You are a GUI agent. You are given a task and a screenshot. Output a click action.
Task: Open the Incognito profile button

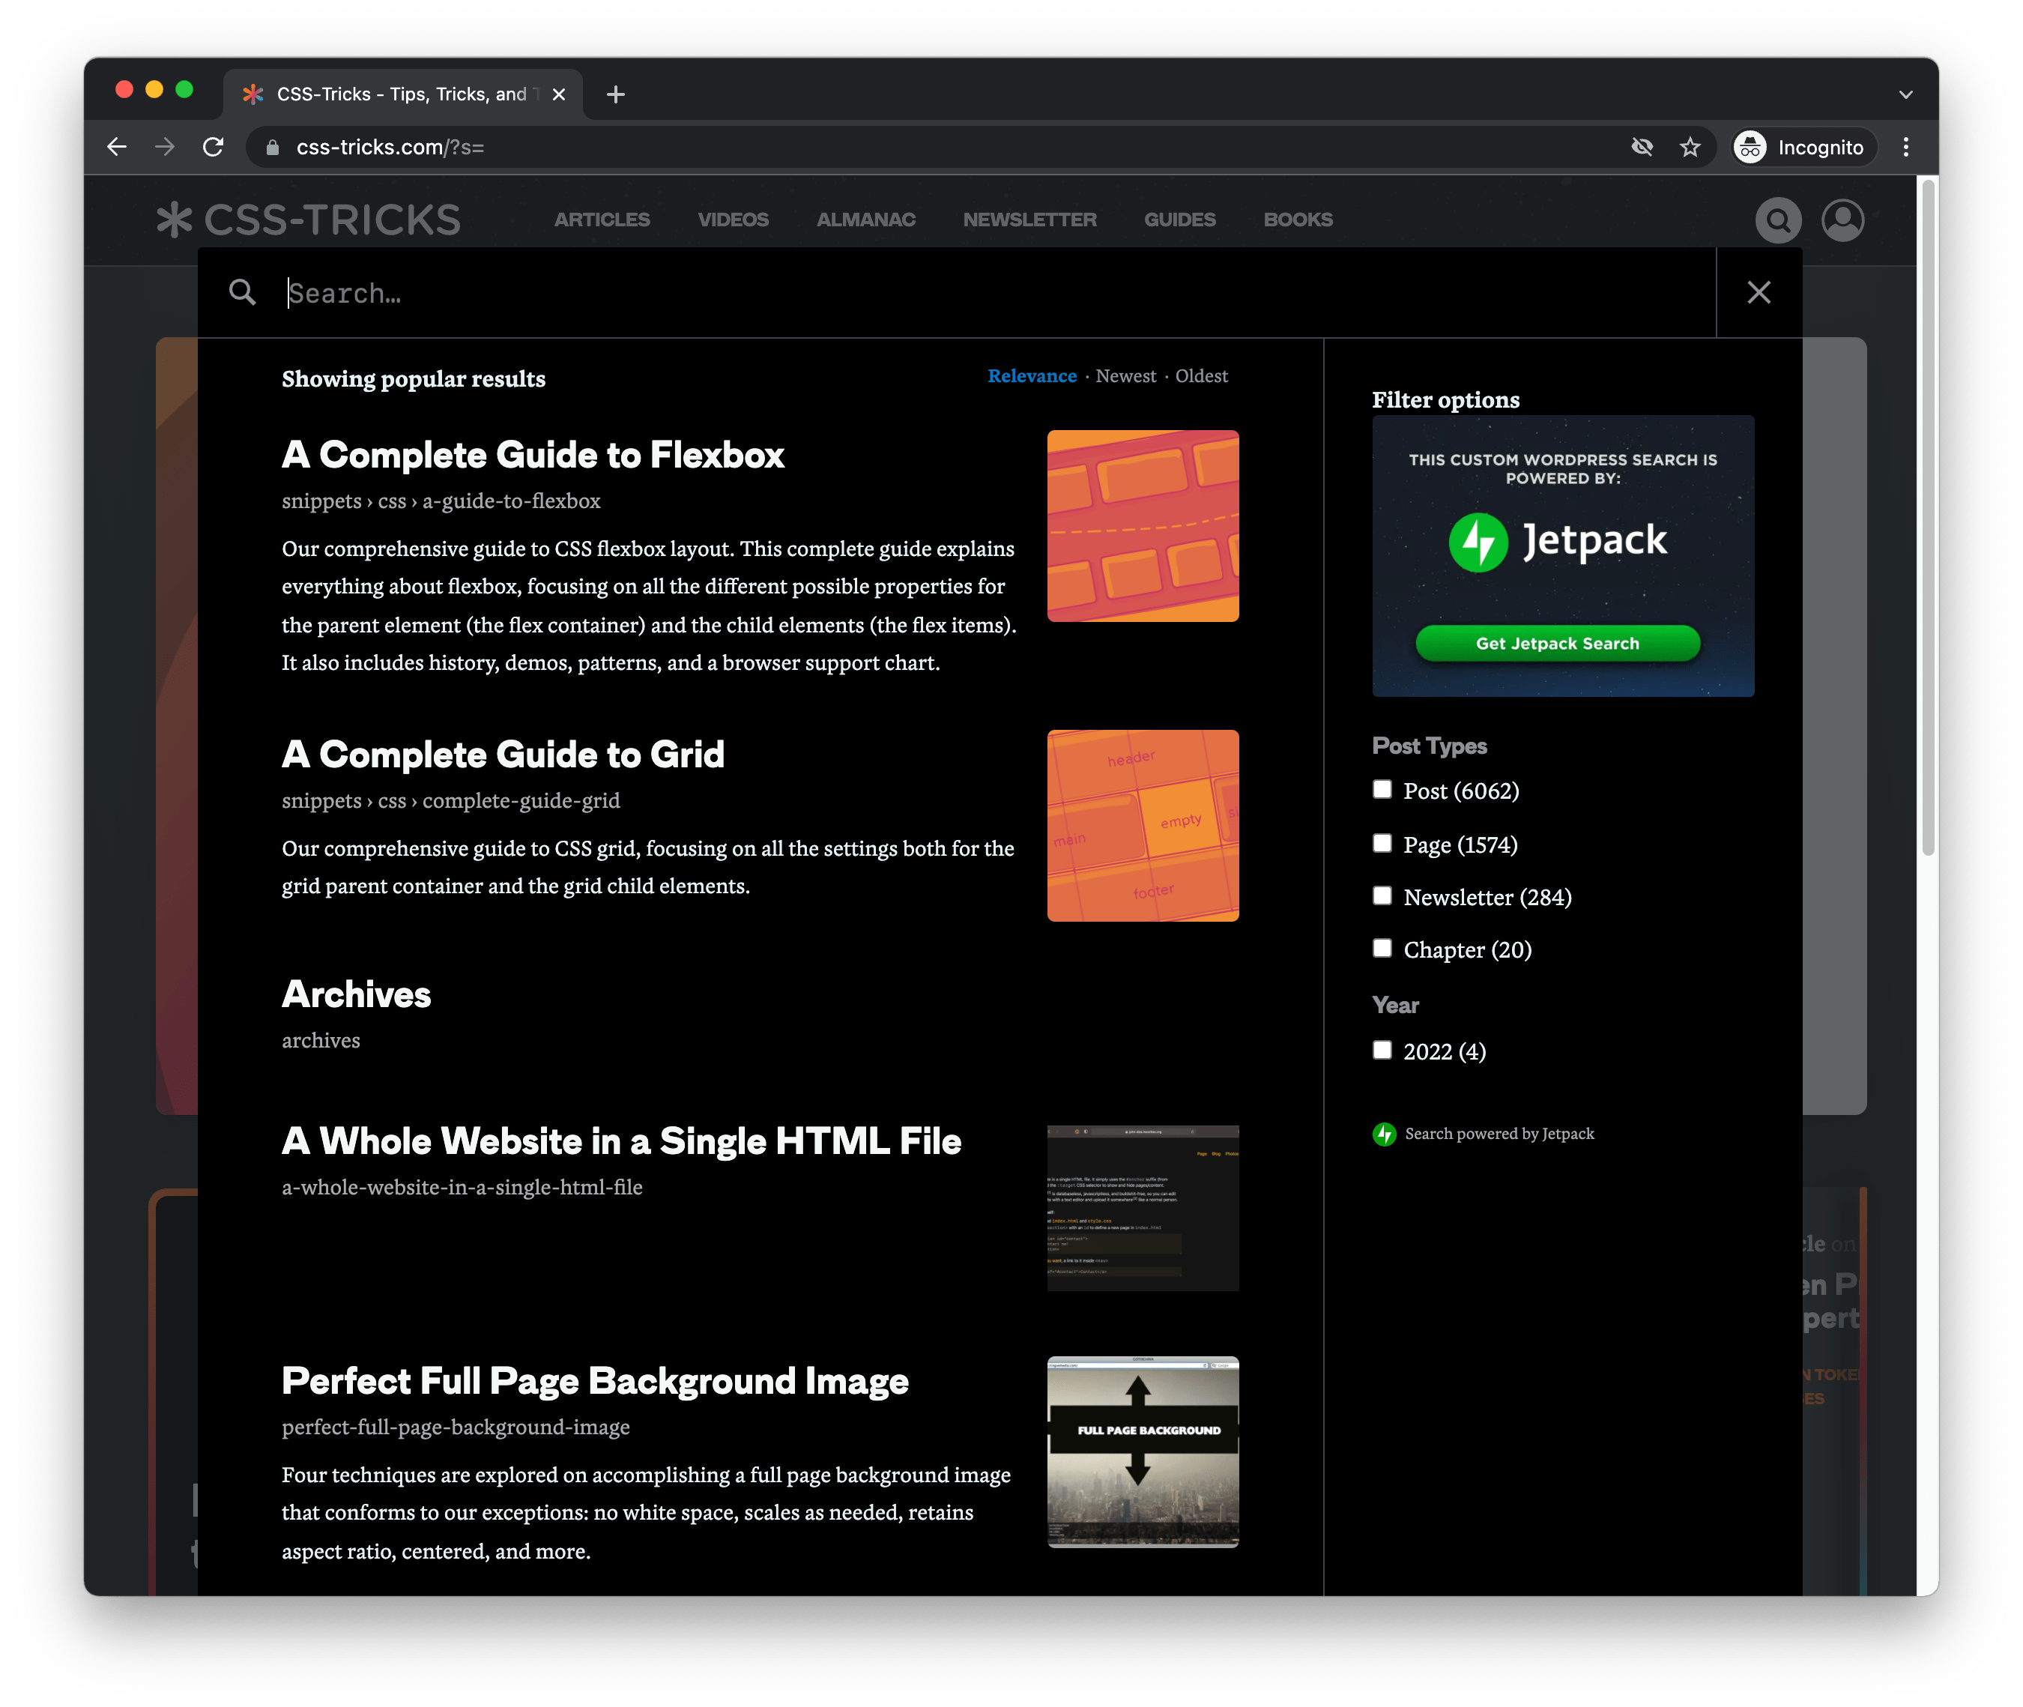[1800, 147]
